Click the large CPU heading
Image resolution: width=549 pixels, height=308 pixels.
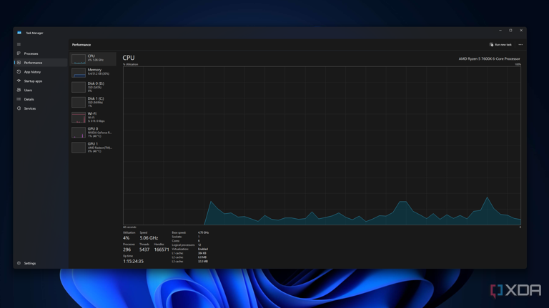tap(129, 58)
